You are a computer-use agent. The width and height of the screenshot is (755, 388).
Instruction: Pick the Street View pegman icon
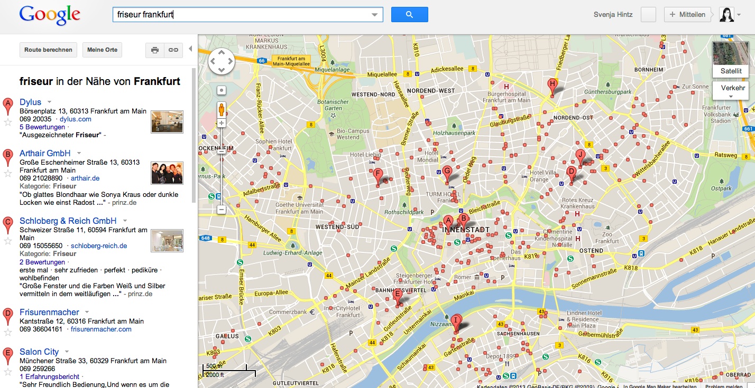pyautogui.click(x=222, y=109)
